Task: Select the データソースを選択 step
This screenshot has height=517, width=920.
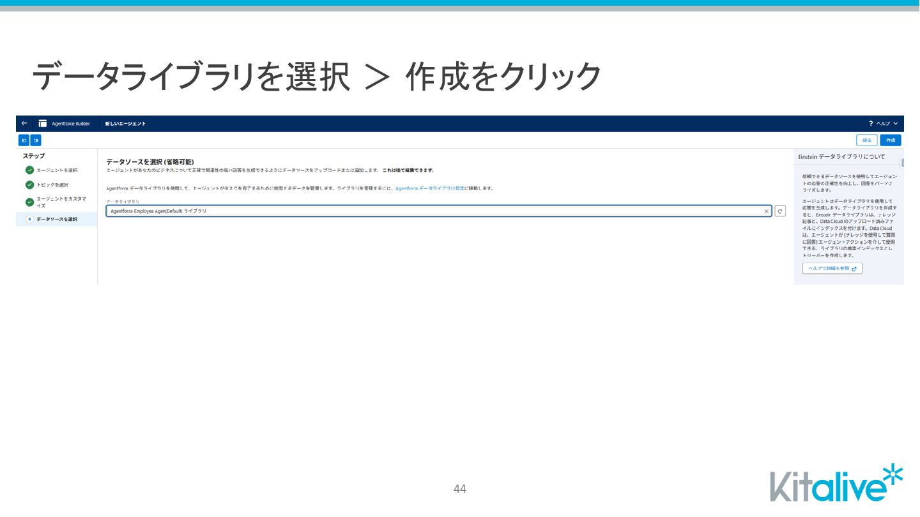Action: click(x=57, y=219)
